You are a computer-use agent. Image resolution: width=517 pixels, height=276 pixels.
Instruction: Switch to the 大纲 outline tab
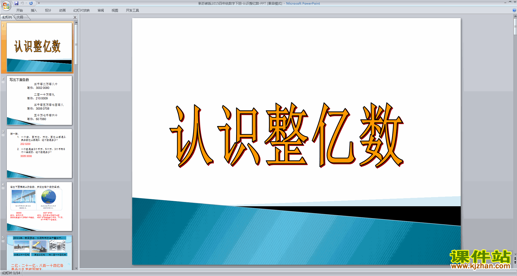click(x=20, y=17)
